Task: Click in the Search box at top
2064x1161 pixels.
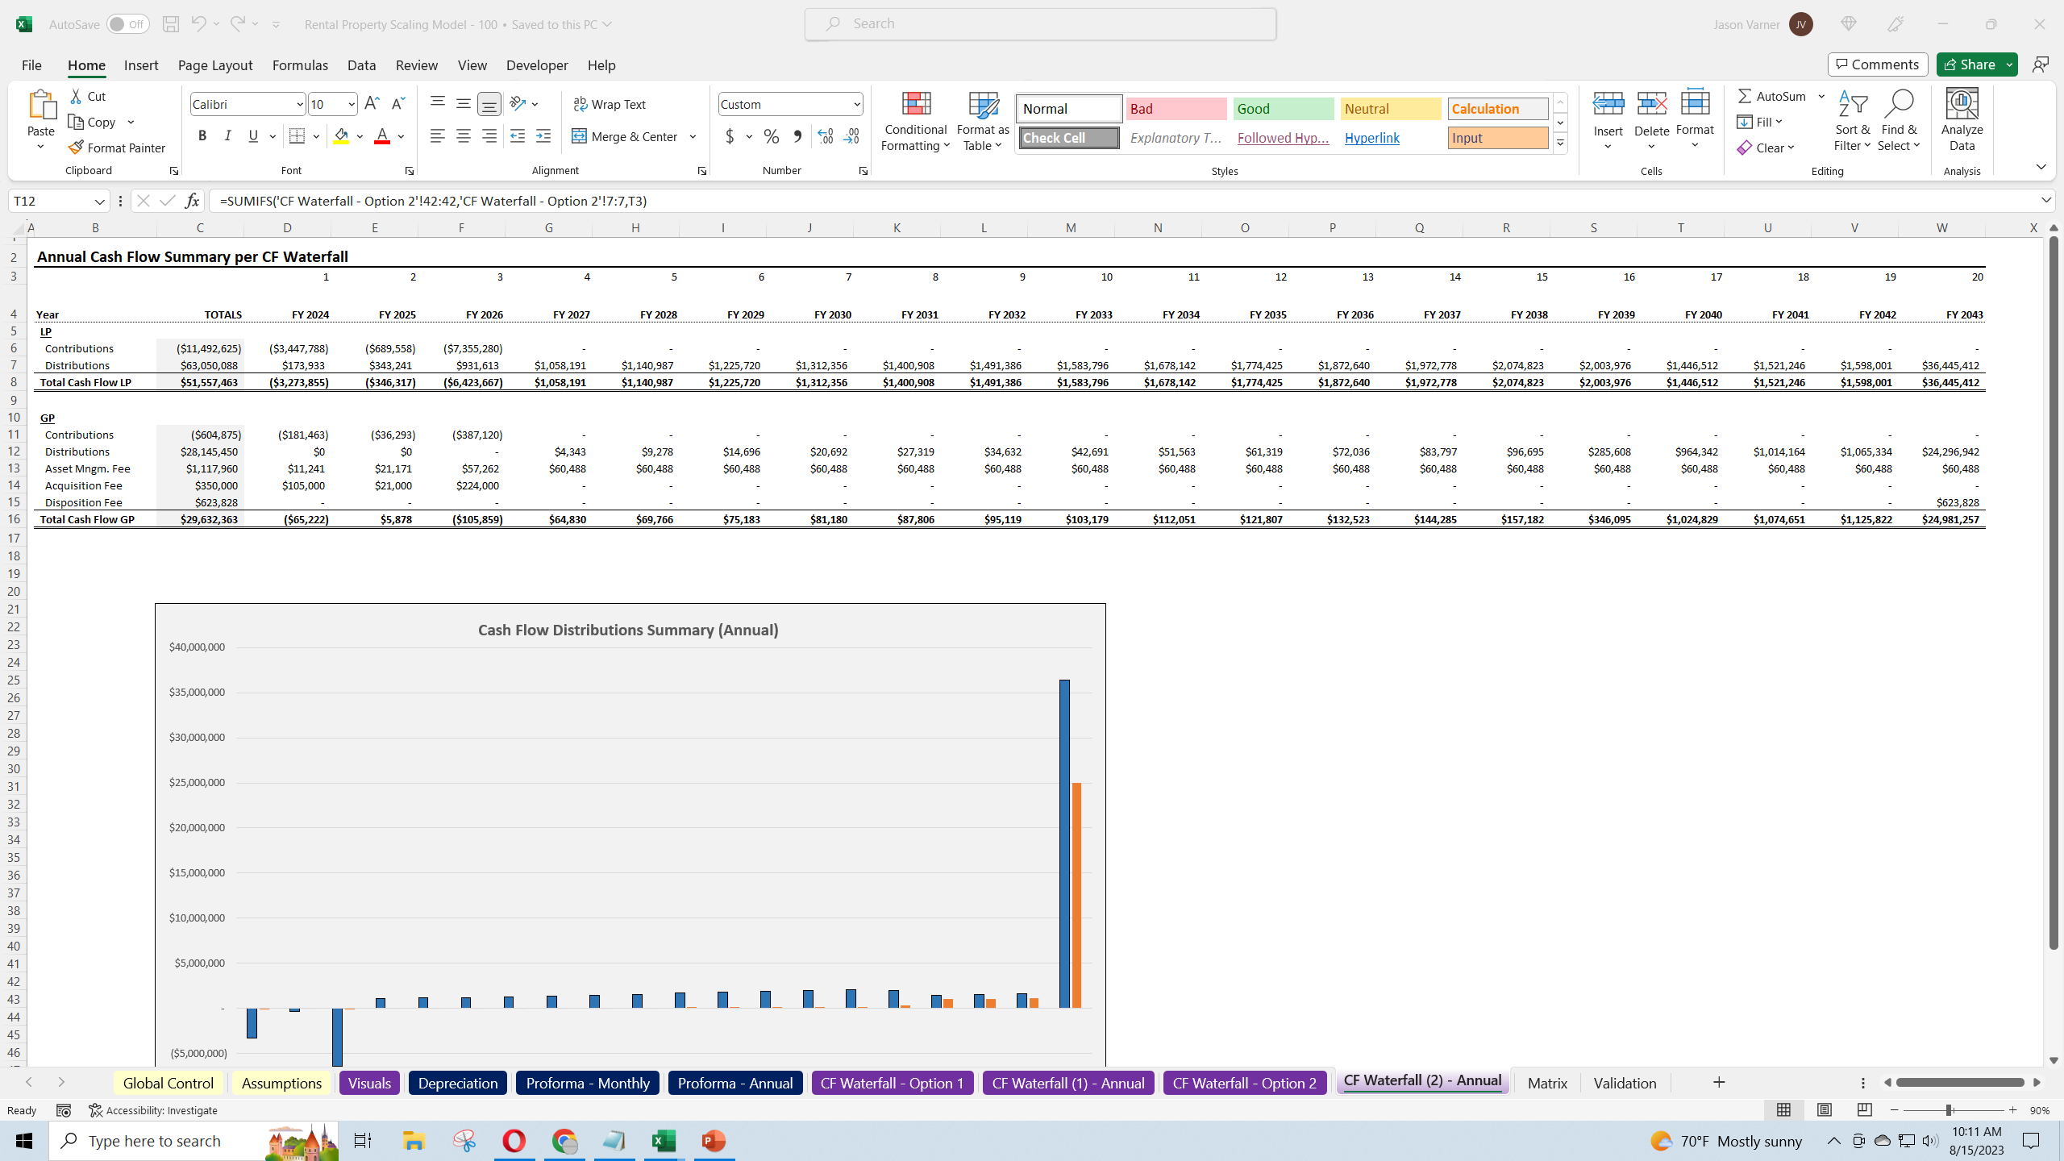Action: pyautogui.click(x=1040, y=23)
